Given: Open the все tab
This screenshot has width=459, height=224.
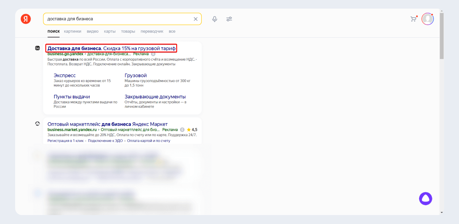Looking at the screenshot, I should (x=172, y=31).
